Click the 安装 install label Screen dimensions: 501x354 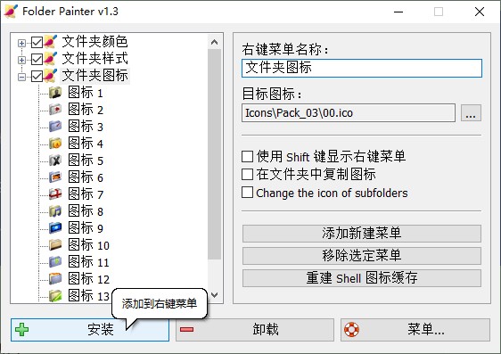[101, 329]
